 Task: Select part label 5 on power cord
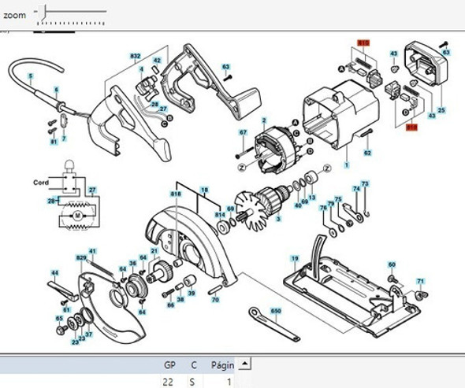click(30, 76)
